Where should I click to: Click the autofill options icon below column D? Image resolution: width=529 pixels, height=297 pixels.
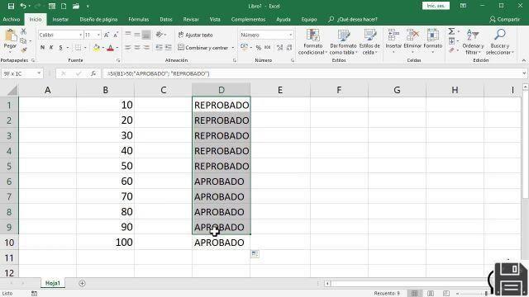tap(255, 254)
